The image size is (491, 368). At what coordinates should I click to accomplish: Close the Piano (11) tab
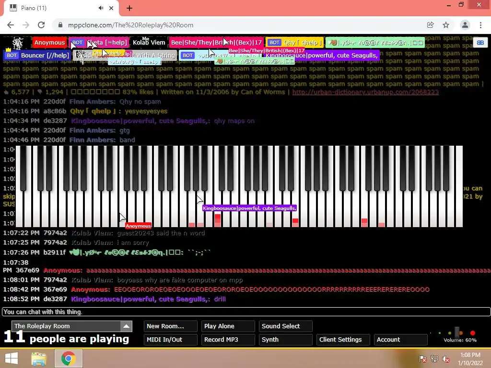pos(111,8)
